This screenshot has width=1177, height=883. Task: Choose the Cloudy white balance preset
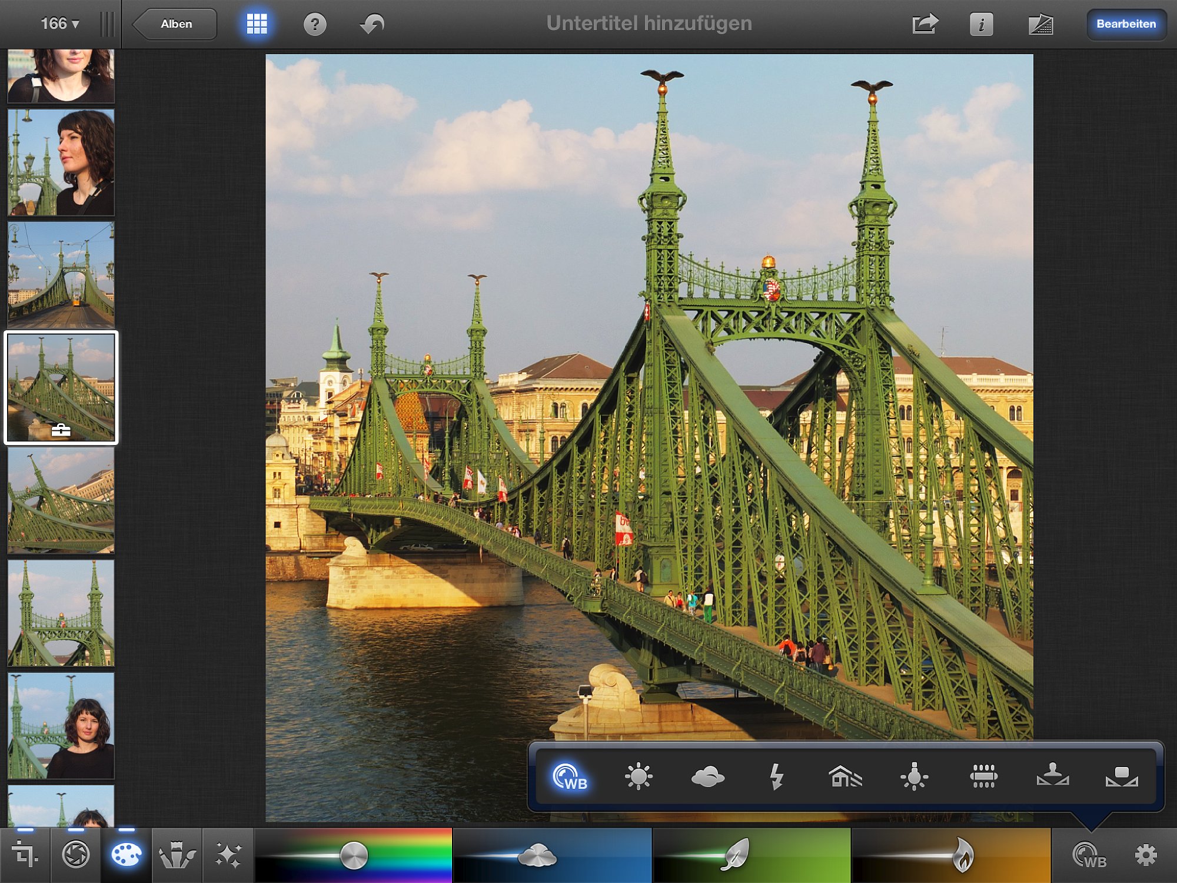[x=707, y=776]
